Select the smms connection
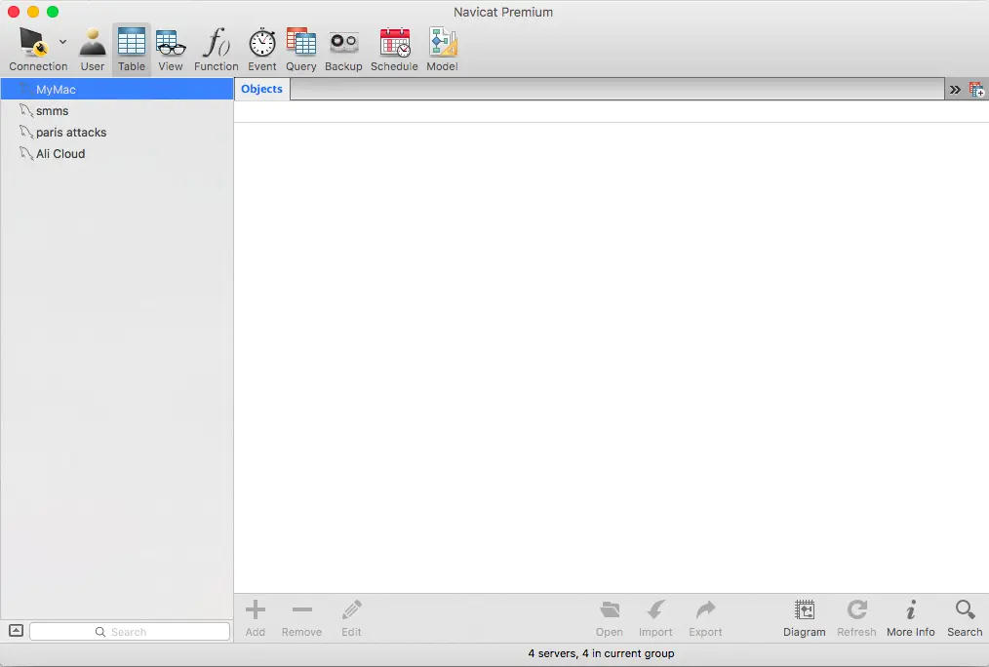 (117, 111)
